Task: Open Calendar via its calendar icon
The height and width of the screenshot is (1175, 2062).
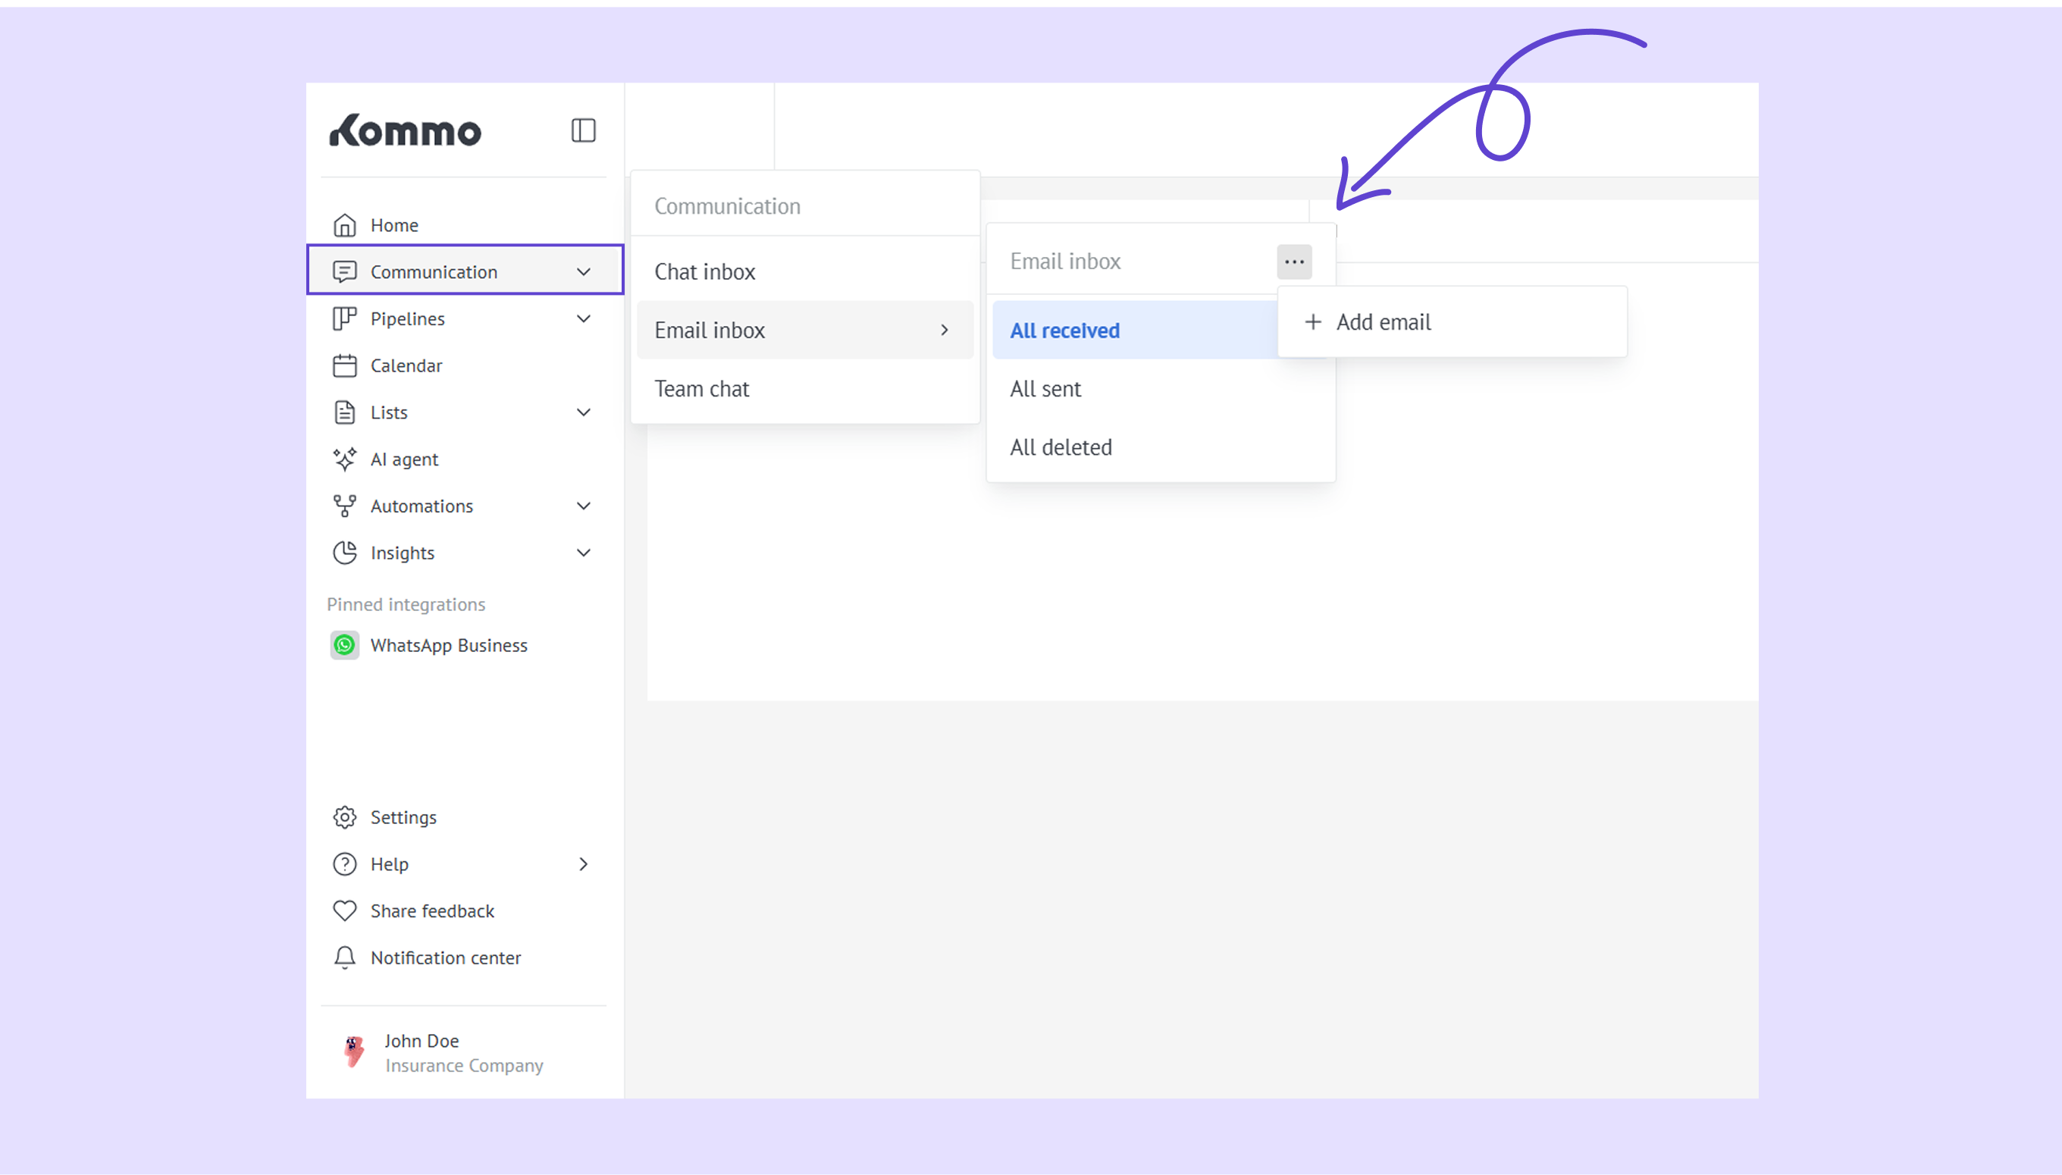Action: pyautogui.click(x=345, y=365)
